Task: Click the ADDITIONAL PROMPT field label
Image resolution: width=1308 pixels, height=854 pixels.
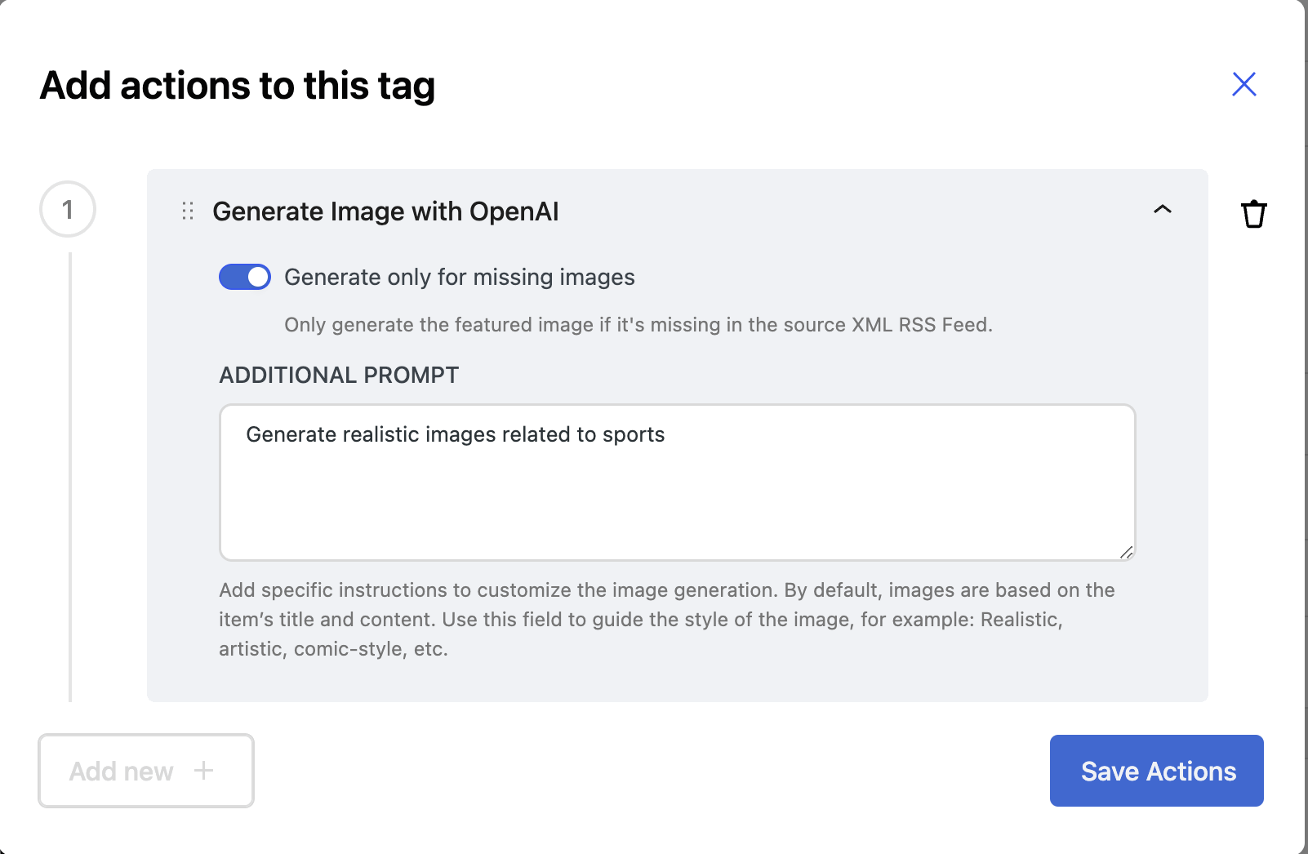Action: pyautogui.click(x=339, y=375)
